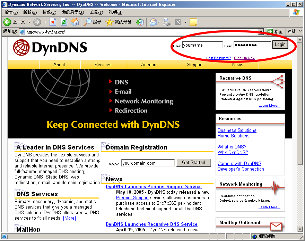Open the 檔案 (File) menu
Image resolution: width=305 pixels, height=241 pixels.
[11, 12]
